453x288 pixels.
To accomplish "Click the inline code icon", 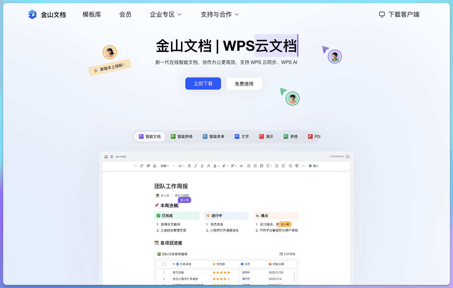I will pyautogui.click(x=241, y=166).
